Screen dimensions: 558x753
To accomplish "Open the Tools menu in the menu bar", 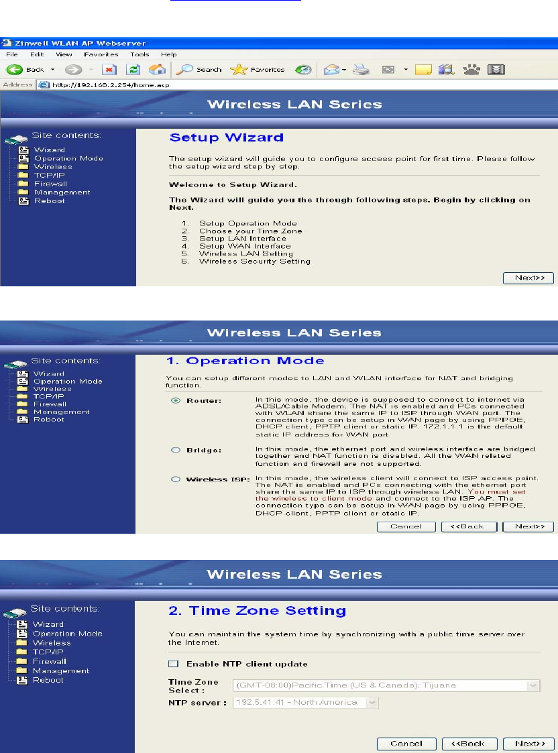I will [139, 54].
